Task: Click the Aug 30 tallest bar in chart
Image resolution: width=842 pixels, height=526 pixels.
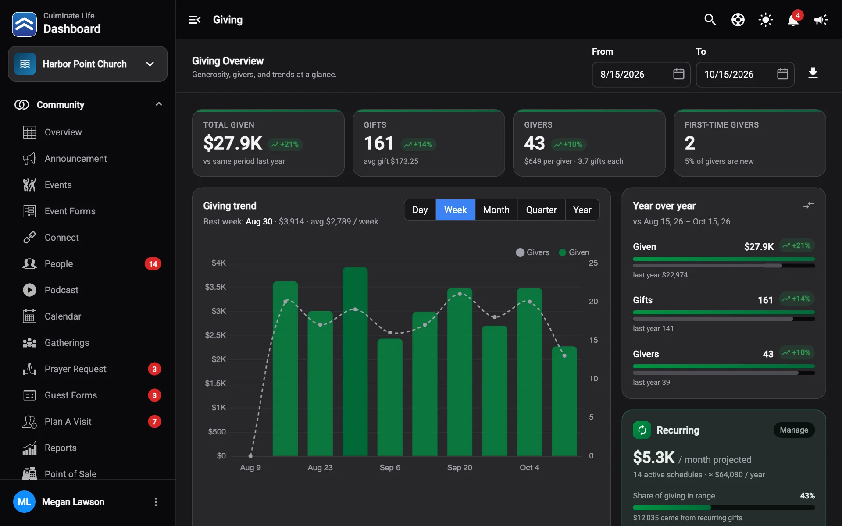Action: click(355, 362)
